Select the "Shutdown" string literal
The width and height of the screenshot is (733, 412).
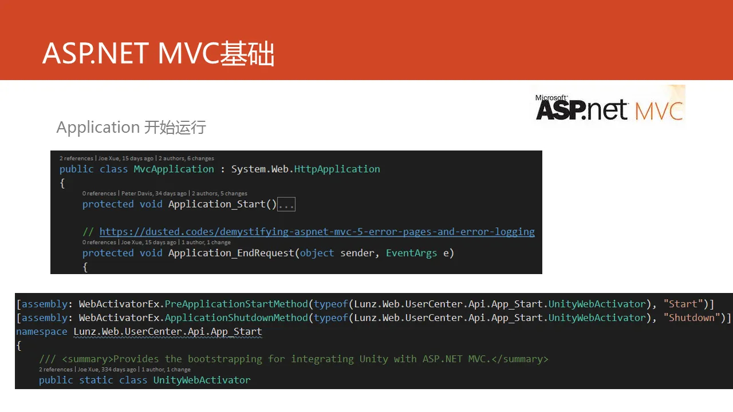[692, 318]
